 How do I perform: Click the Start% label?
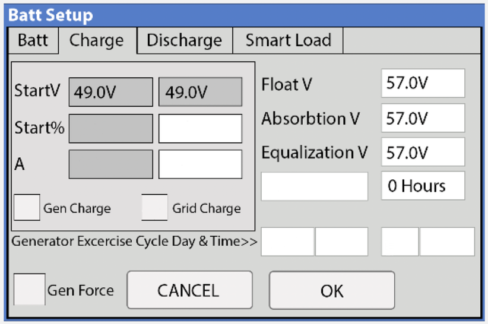(x=40, y=128)
